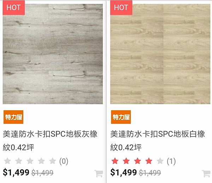Click crossed-out original price of grey oak

(x=42, y=173)
